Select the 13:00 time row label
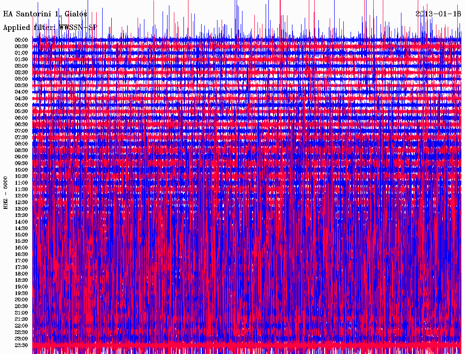The height and width of the screenshot is (354, 465). coord(21,209)
